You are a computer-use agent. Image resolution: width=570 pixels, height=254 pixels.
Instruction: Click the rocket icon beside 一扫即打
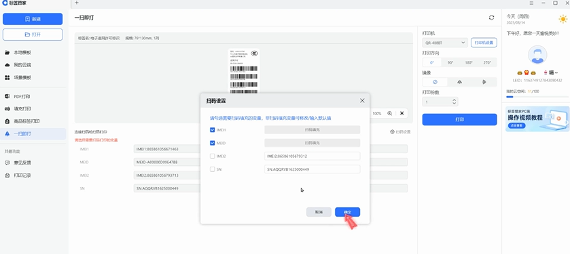[7, 133]
